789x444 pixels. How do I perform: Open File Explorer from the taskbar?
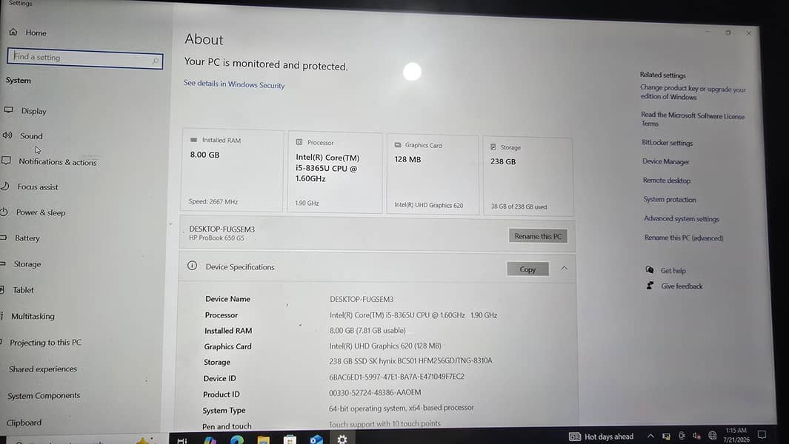pyautogui.click(x=263, y=440)
